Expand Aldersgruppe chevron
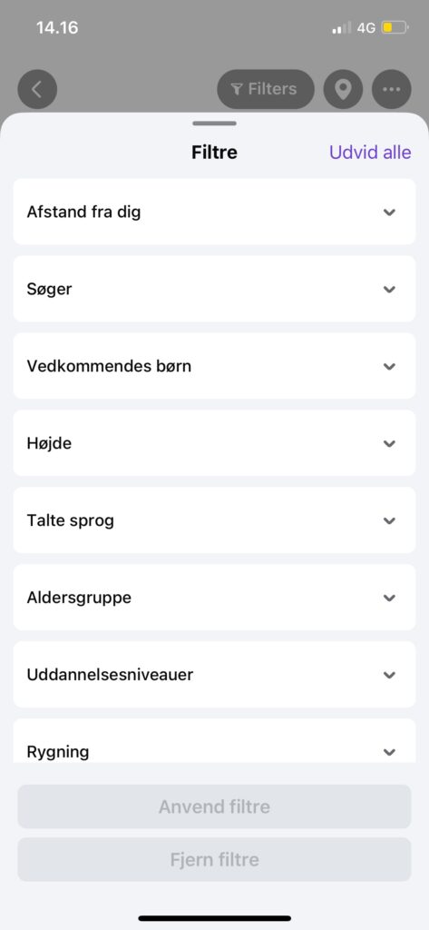 pyautogui.click(x=389, y=598)
